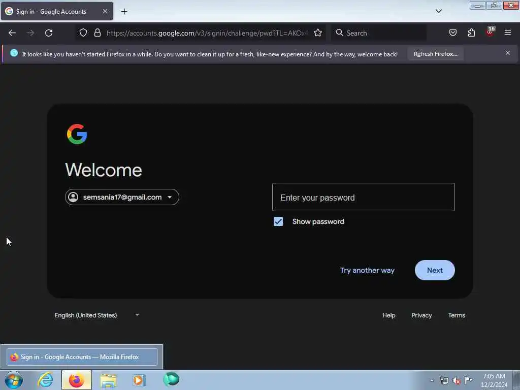Viewport: 520px width, 390px height.
Task: Show hidden system tray icons
Action: point(432,380)
